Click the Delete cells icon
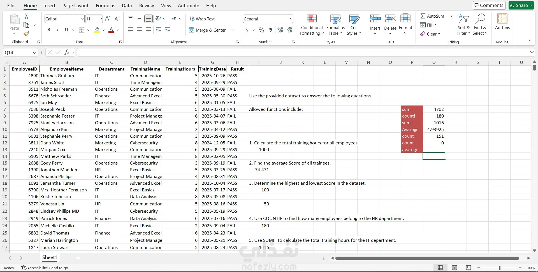This screenshot has height=272, width=538. 390,19
